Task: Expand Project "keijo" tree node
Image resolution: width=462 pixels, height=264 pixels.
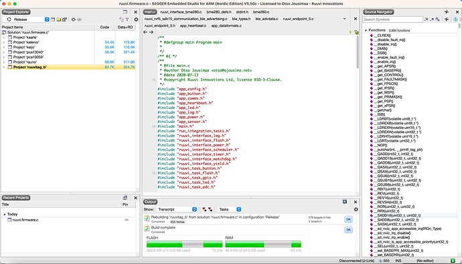Action: click(4, 47)
